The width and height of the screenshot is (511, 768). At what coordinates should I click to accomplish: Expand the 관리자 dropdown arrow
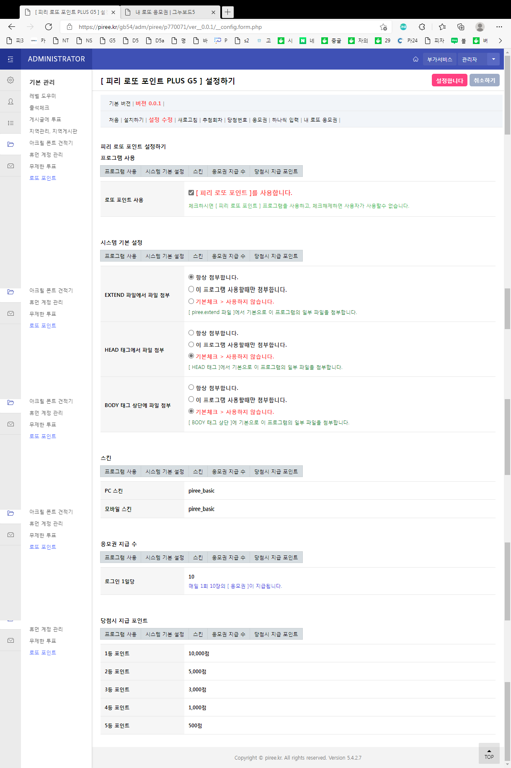[x=493, y=60]
